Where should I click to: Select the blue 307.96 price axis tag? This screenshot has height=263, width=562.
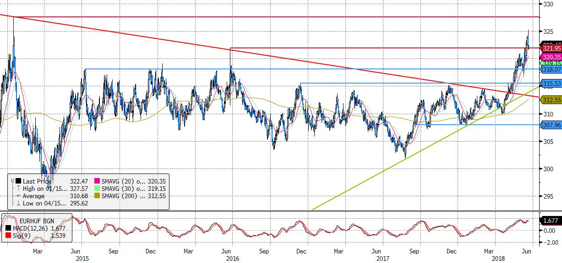pyautogui.click(x=551, y=125)
